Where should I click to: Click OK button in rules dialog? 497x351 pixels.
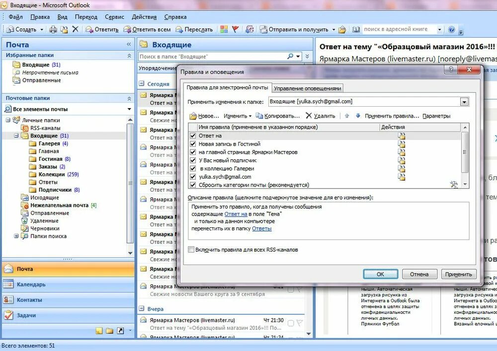point(380,274)
